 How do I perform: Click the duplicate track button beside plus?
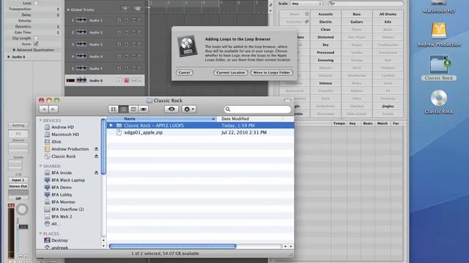coord(137,9)
